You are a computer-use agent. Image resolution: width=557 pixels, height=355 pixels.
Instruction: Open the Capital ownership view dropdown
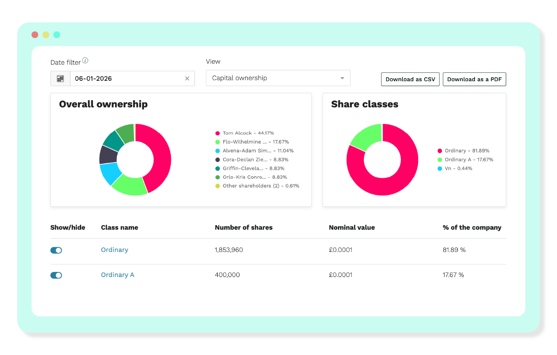[278, 78]
